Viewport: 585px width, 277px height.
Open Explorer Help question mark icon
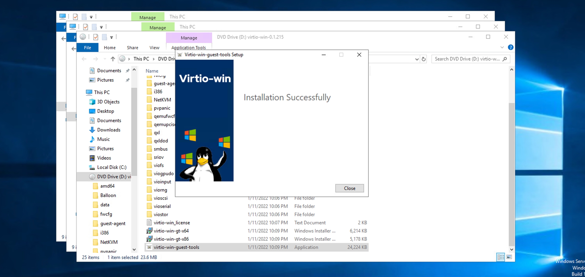tap(510, 47)
